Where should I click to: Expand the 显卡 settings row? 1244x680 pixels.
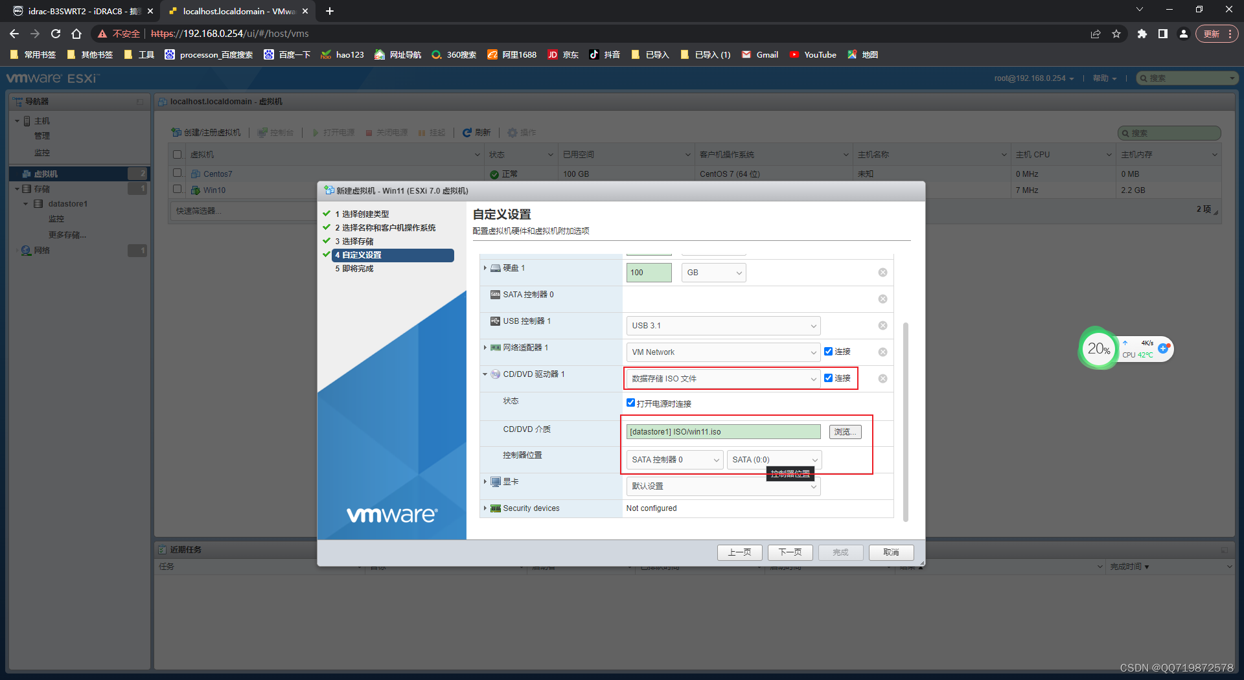tap(485, 482)
